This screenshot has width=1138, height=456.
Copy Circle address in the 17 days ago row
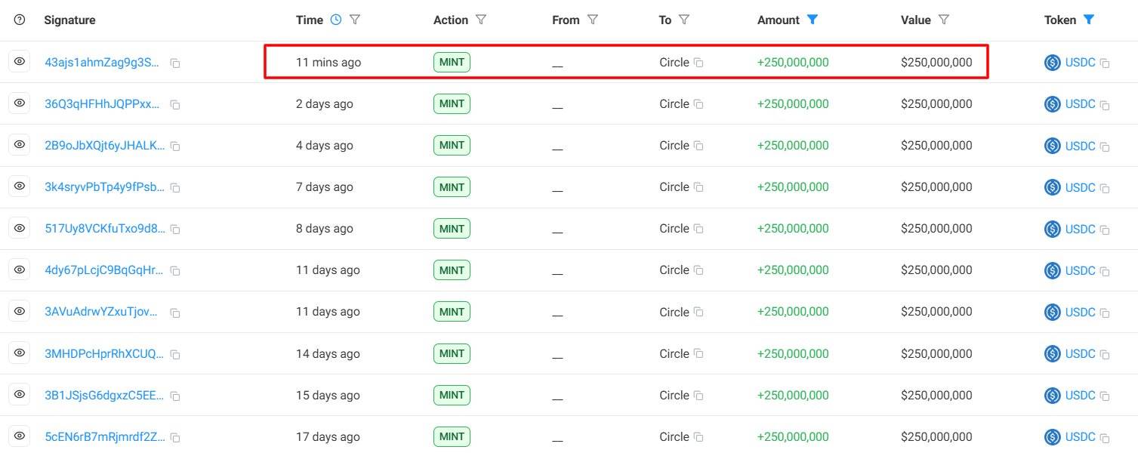[699, 437]
